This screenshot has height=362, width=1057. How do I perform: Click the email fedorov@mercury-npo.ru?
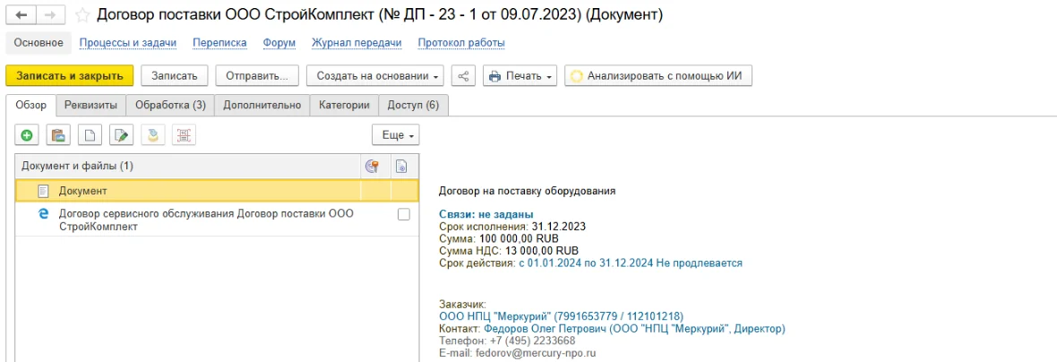click(x=535, y=353)
